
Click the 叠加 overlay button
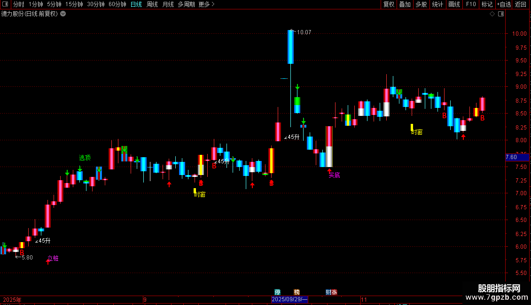[405, 4]
